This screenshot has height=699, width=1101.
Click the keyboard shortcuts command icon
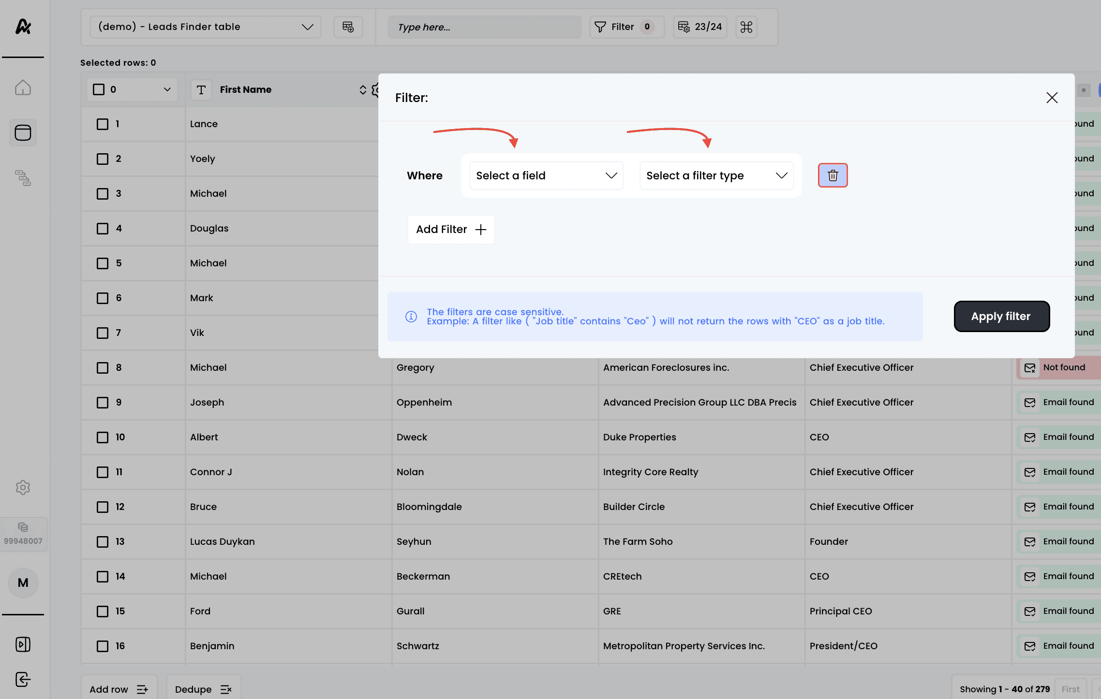746,27
